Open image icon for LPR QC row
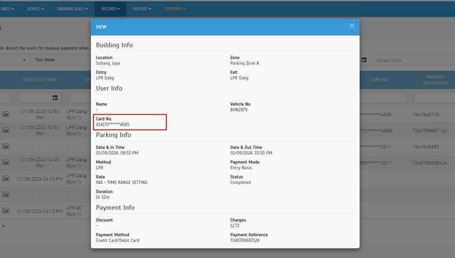This screenshot has width=455, height=258. 6,211
